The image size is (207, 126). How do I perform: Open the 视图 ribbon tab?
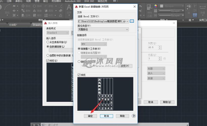(x=28, y=1)
